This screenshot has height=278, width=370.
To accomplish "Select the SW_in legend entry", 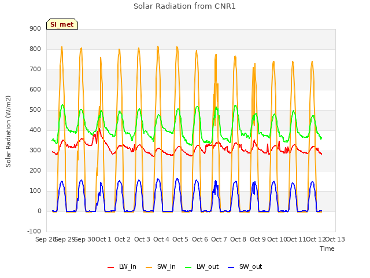I will 161,266.
